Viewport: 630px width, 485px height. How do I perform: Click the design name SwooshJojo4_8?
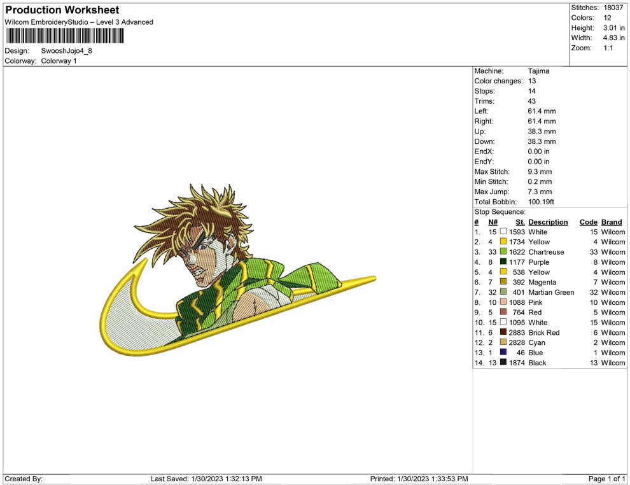point(66,51)
